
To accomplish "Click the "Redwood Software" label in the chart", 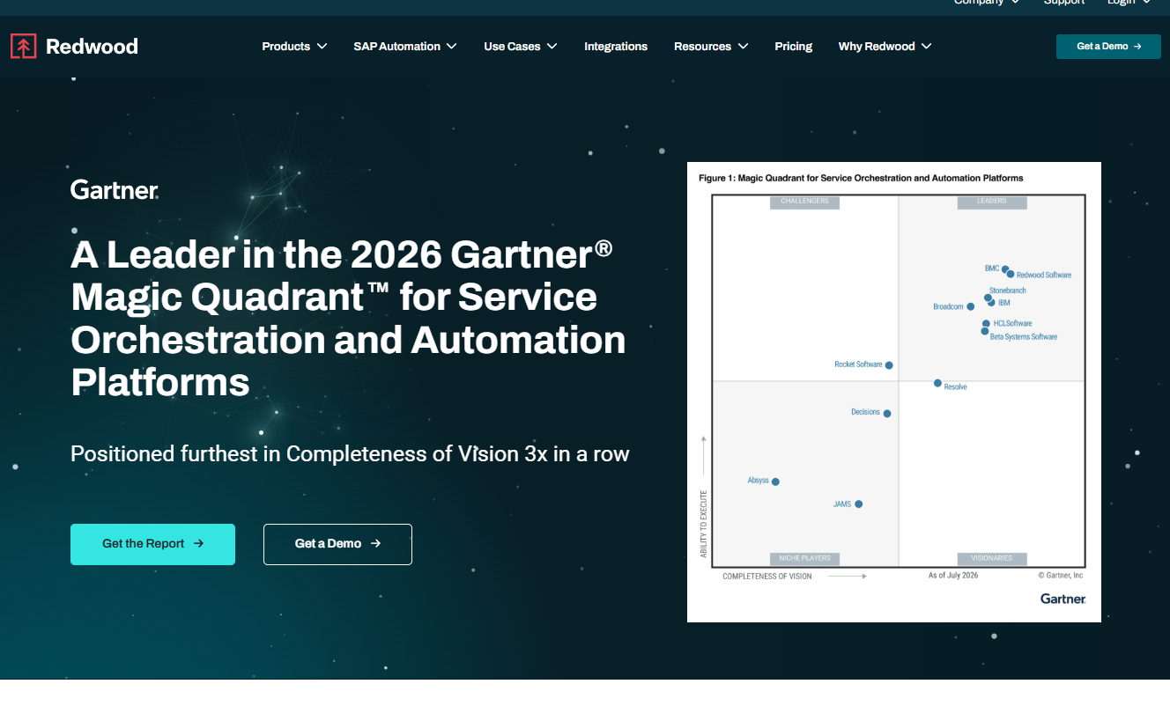I will pyautogui.click(x=1044, y=276).
